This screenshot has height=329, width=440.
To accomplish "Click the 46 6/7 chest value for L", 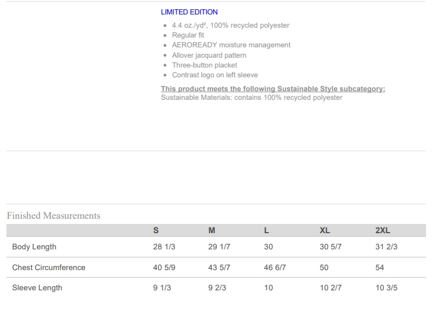I will (275, 268).
